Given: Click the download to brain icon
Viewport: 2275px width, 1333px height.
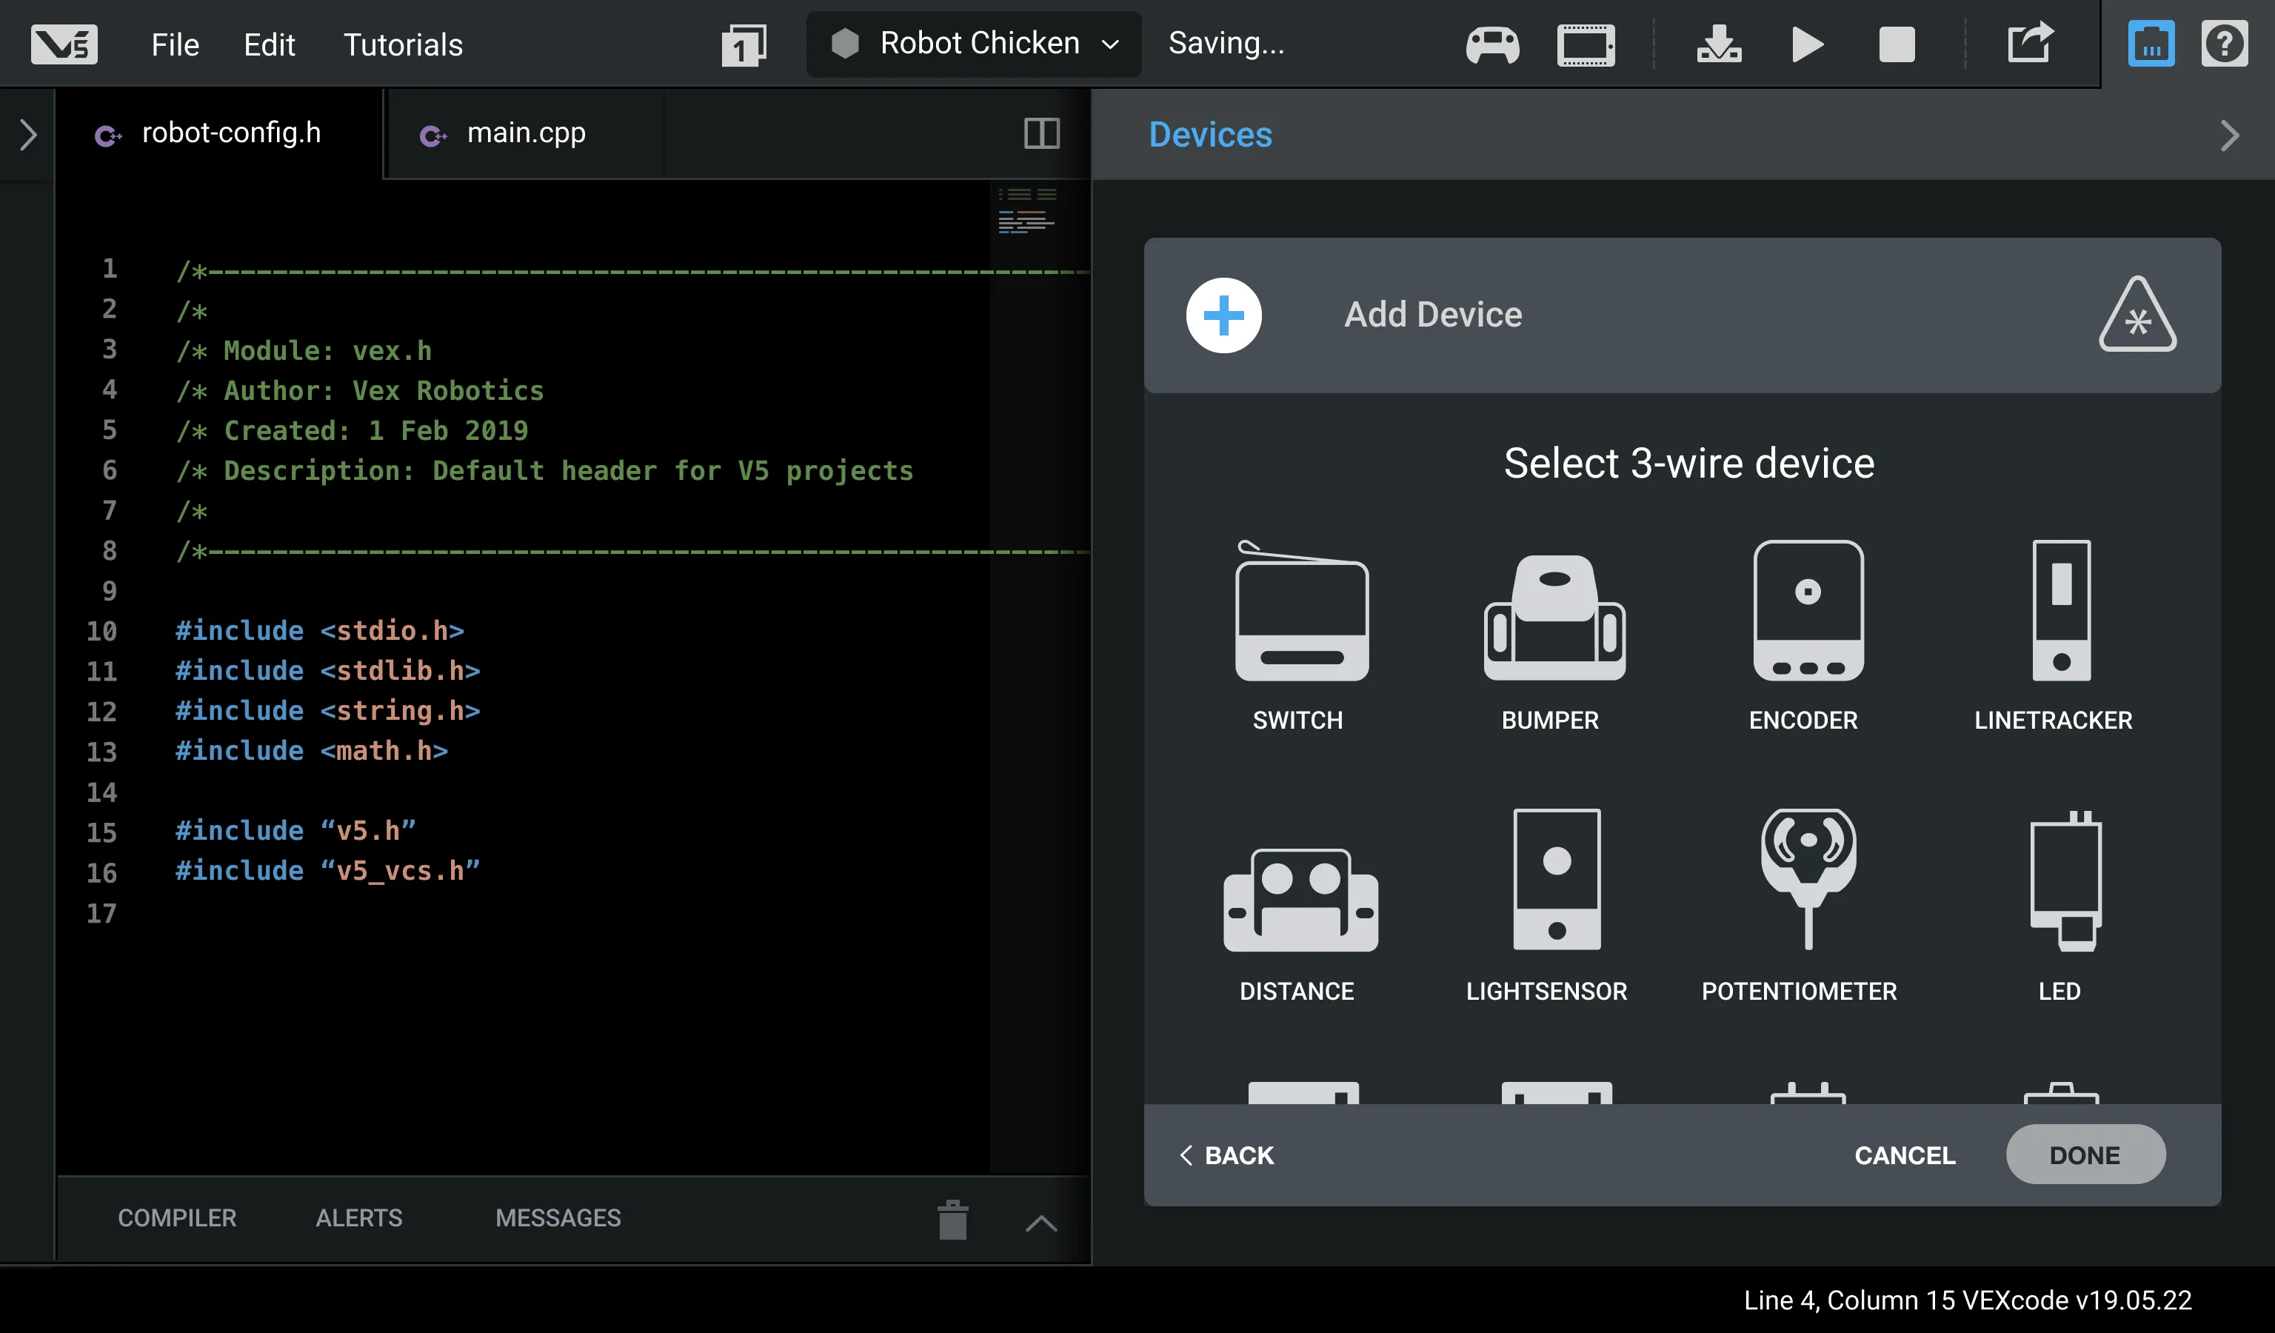Looking at the screenshot, I should [x=1718, y=44].
